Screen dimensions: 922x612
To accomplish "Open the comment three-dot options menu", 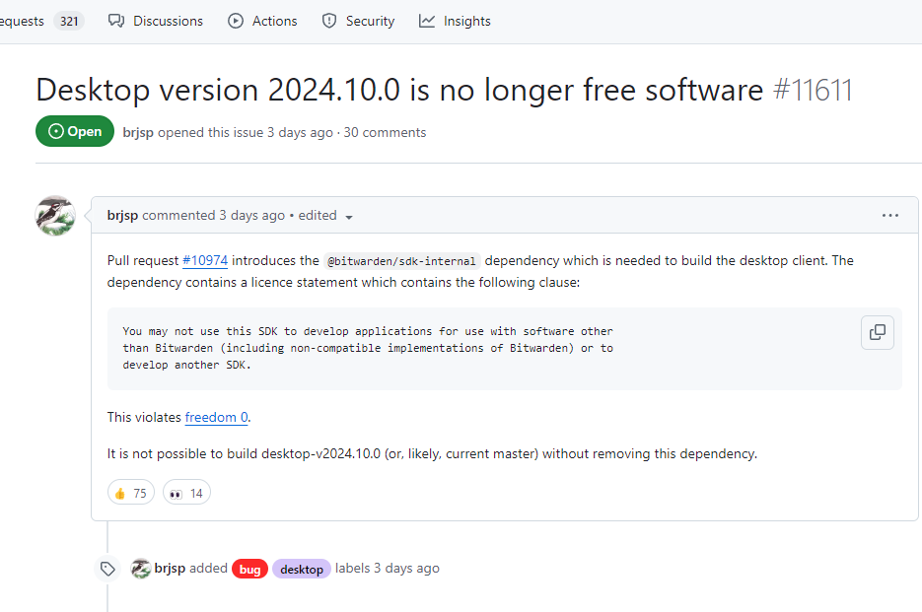I will (890, 216).
